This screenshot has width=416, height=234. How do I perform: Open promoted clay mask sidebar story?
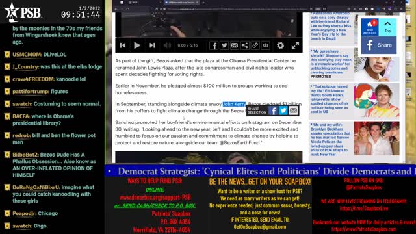coord(331,62)
